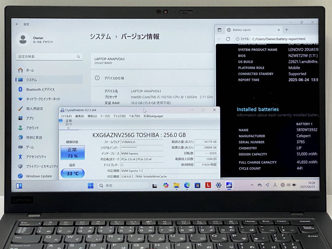Reload the battery report page
This screenshot has width=332, height=249.
(x=228, y=39)
